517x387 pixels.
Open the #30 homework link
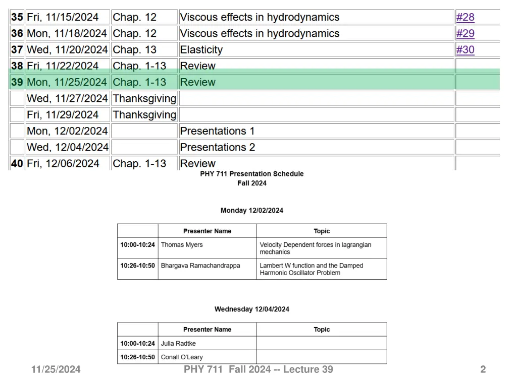(465, 50)
